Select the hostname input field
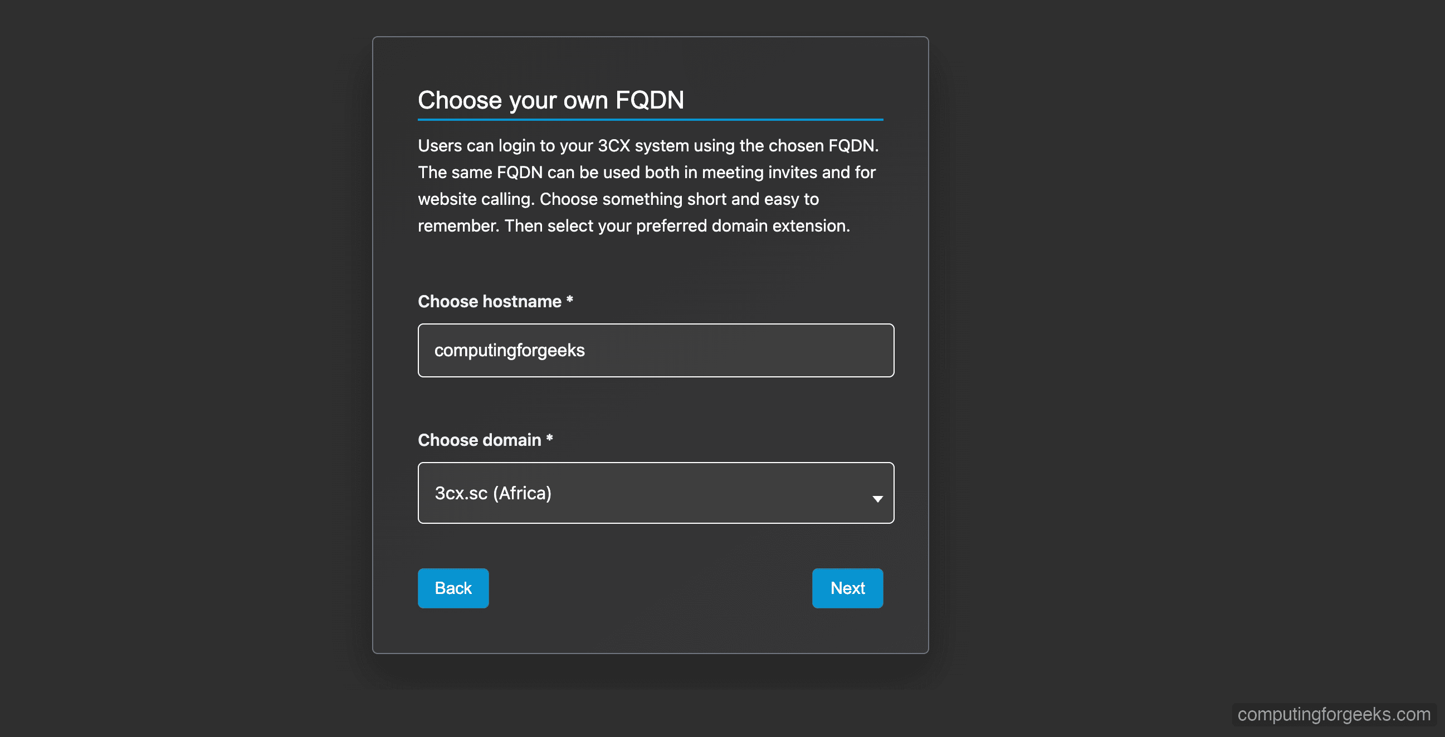The height and width of the screenshot is (737, 1445). pos(655,350)
